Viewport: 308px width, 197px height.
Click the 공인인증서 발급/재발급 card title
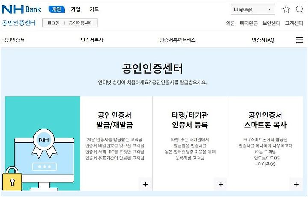115,120
